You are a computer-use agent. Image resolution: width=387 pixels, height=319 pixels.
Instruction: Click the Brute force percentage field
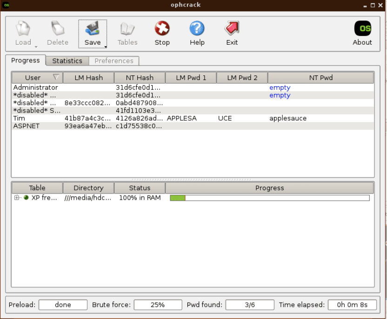158,305
